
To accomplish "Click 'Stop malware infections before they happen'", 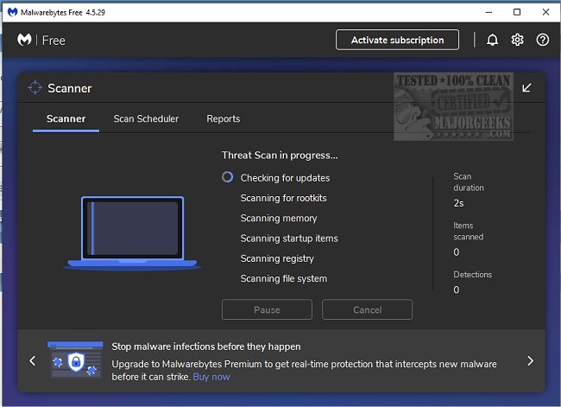I will click(x=206, y=347).
